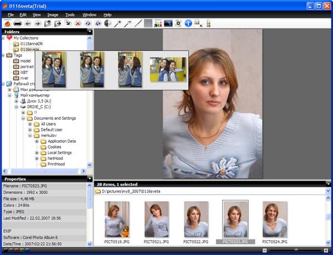Expand the Application Data folder node

[37, 141]
